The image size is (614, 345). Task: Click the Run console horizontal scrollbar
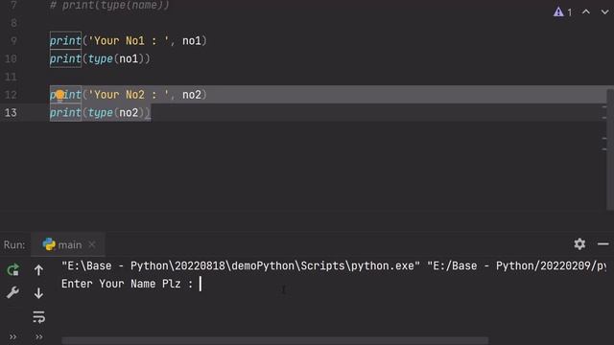click(x=275, y=340)
